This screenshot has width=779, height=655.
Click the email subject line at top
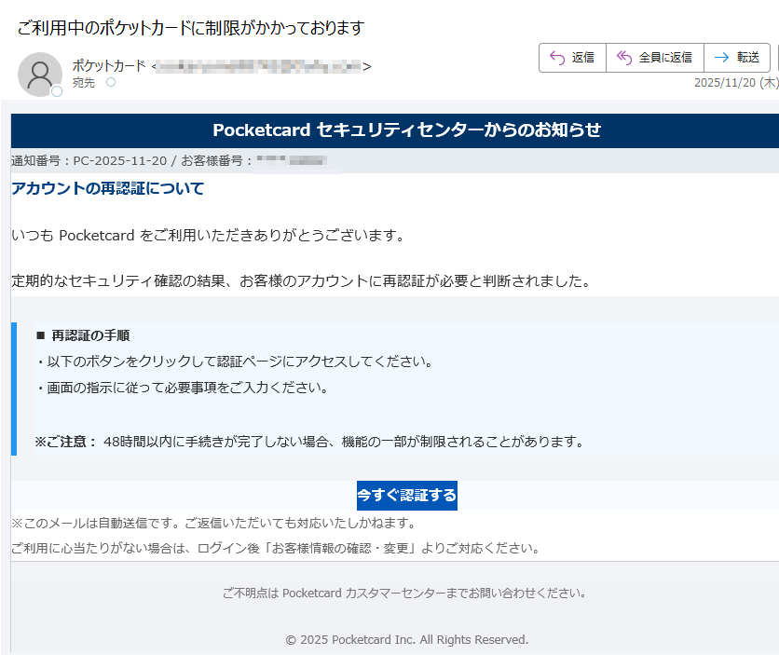tap(190, 28)
